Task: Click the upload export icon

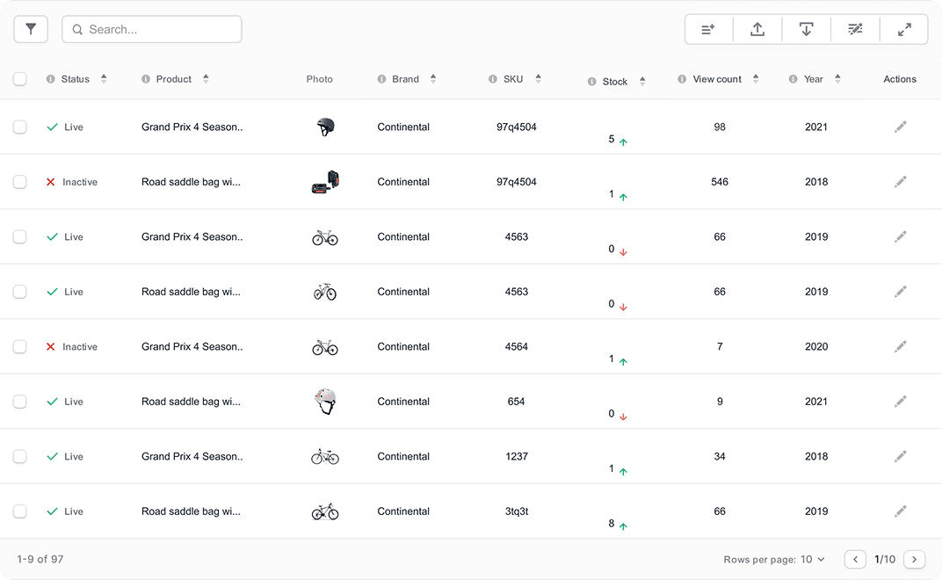Action: [x=757, y=29]
